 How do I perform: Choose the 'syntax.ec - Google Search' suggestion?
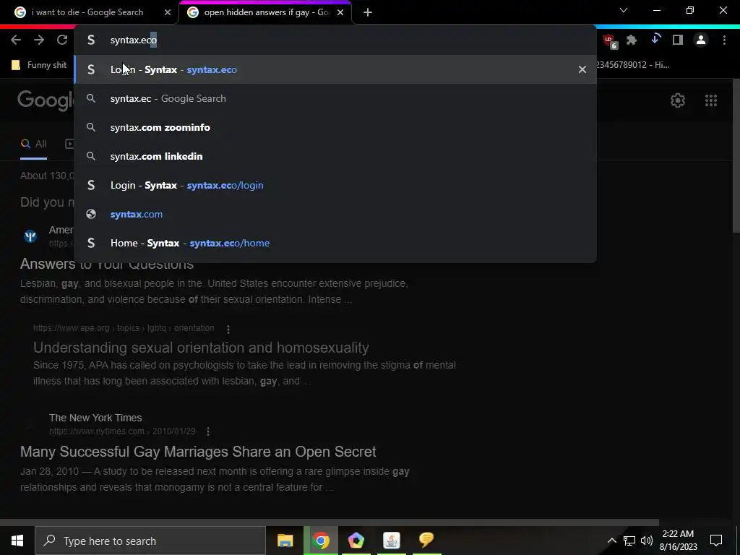click(x=335, y=98)
